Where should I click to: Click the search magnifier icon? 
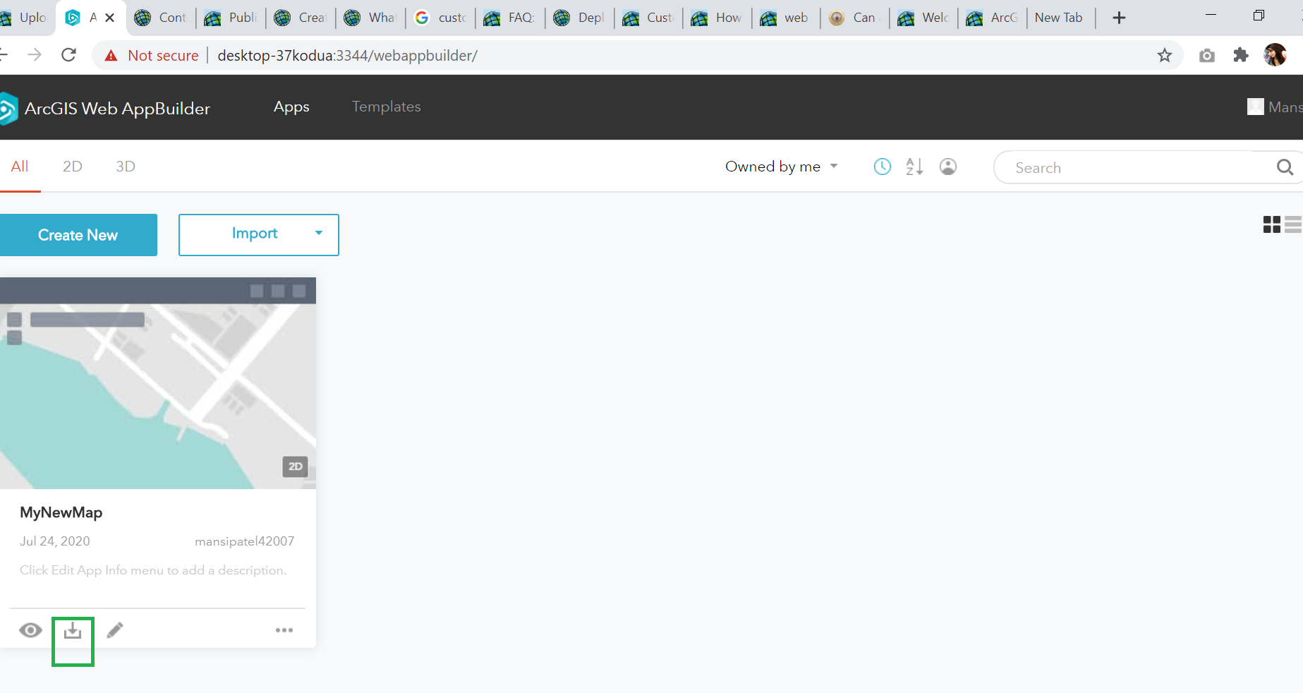coord(1285,167)
